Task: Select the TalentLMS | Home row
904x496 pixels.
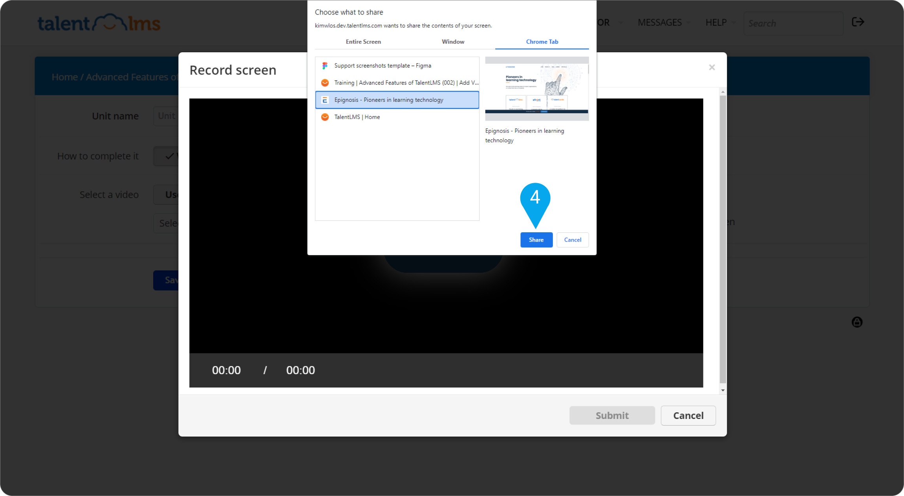Action: click(397, 117)
